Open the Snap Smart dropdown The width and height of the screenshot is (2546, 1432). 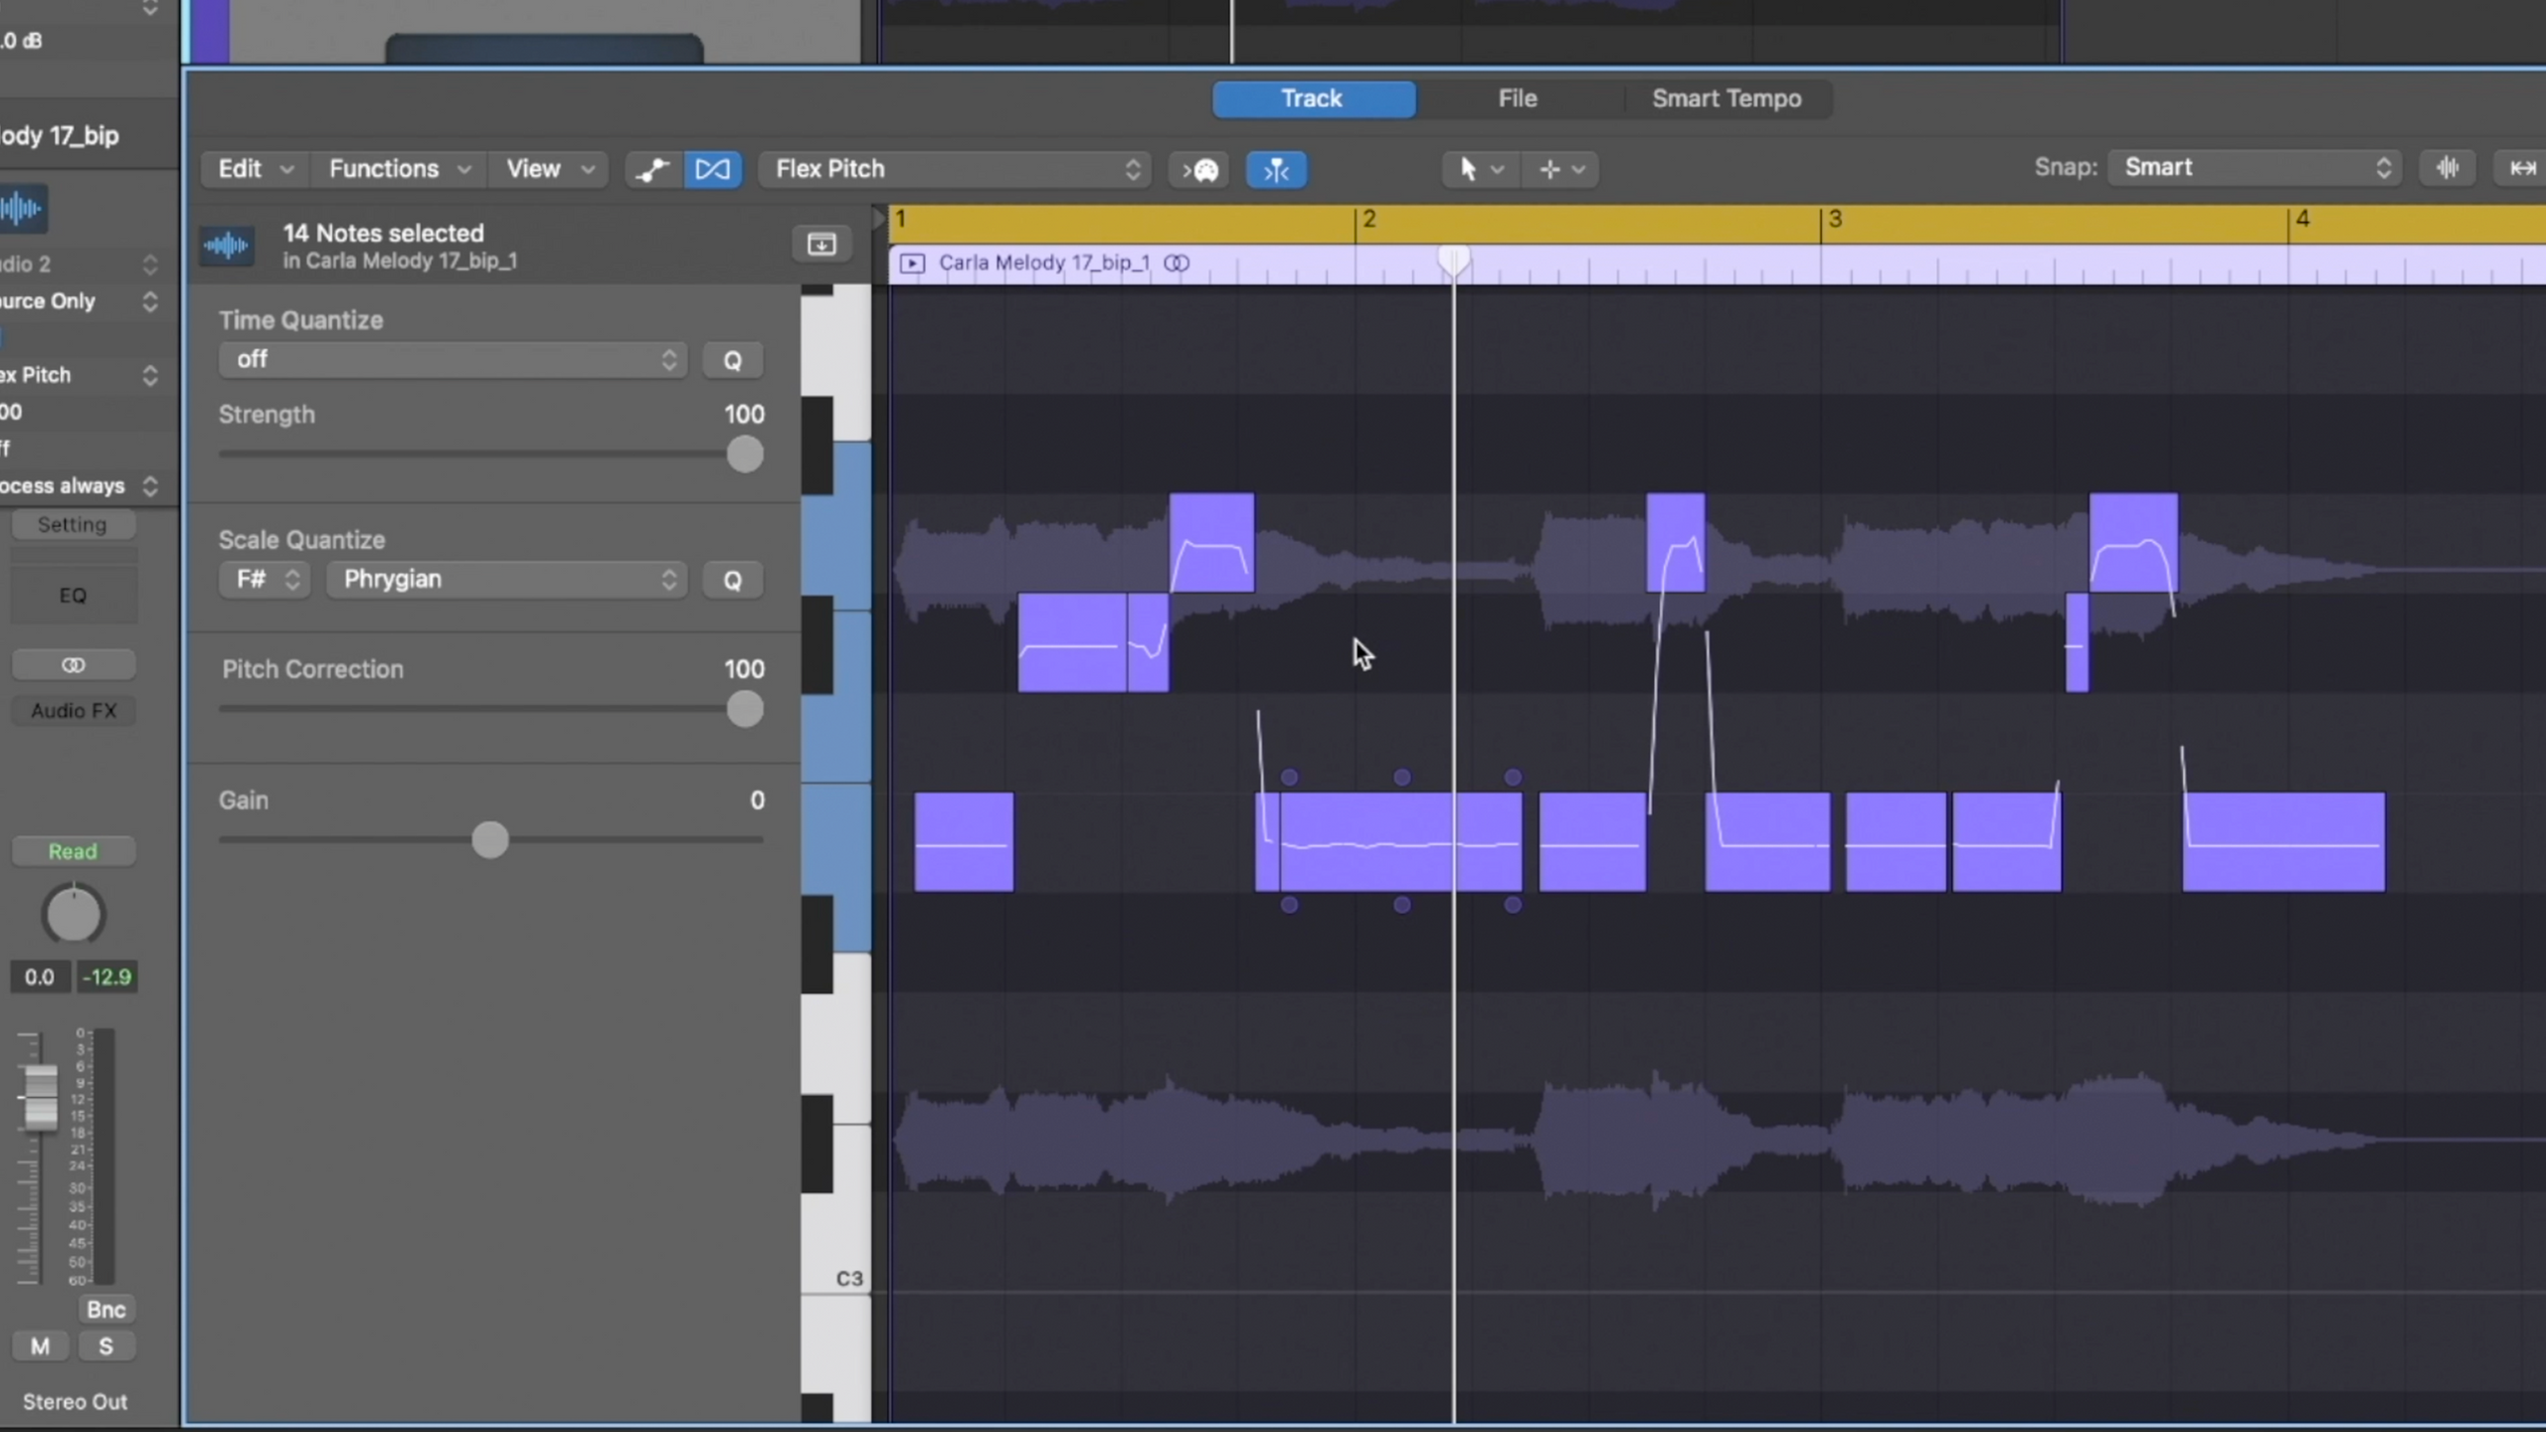2255,167
